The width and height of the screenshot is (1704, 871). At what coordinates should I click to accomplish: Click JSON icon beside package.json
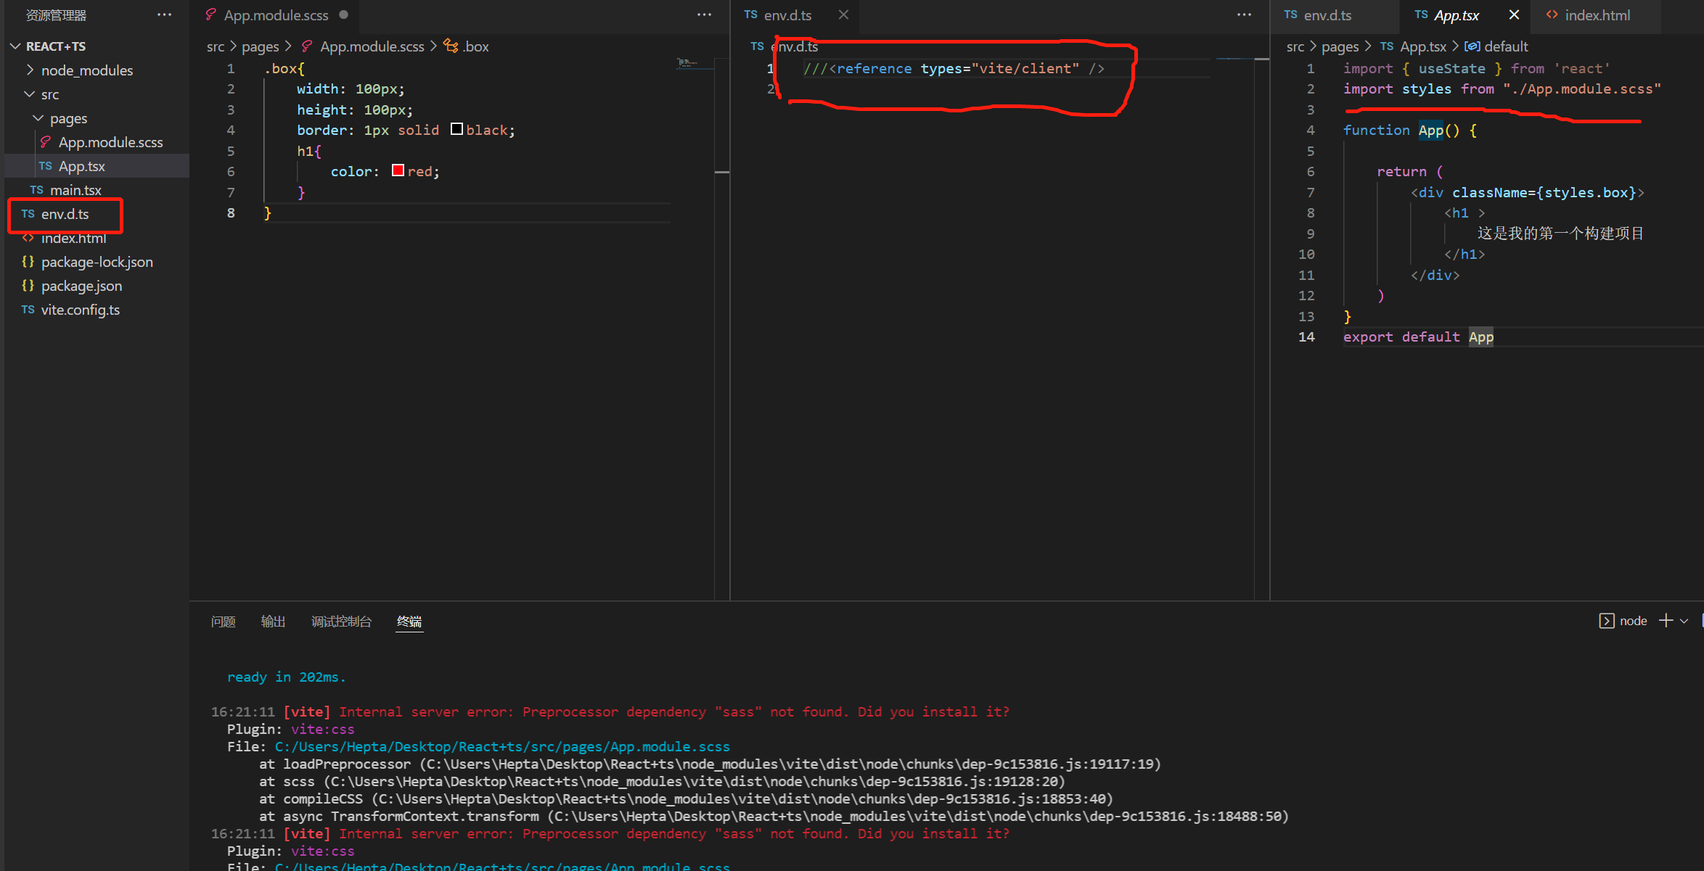point(28,285)
